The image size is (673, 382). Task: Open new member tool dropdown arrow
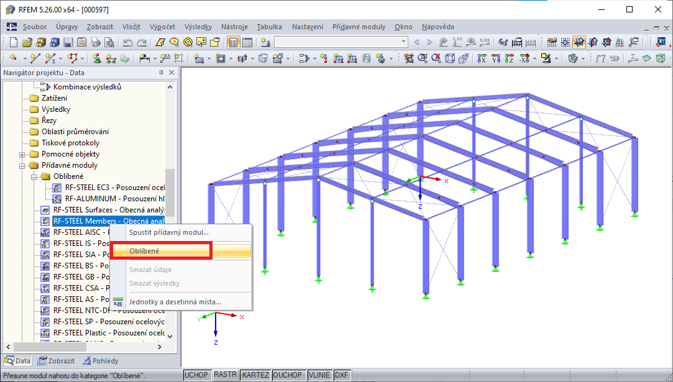[x=60, y=59]
